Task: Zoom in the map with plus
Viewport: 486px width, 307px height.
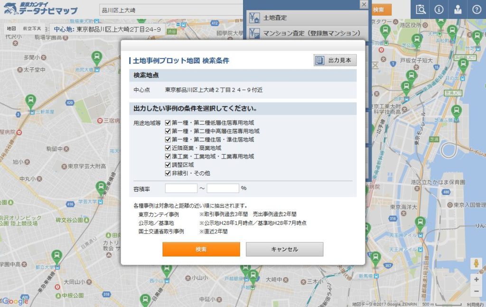Action: (476, 279)
